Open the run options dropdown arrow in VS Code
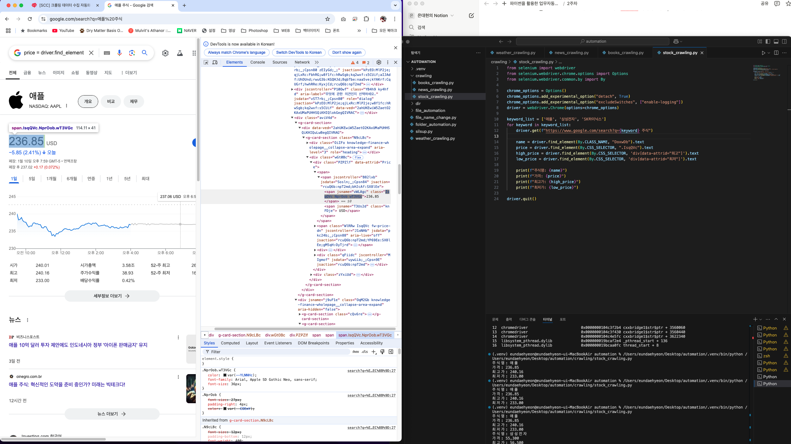The image size is (791, 444). [x=769, y=53]
